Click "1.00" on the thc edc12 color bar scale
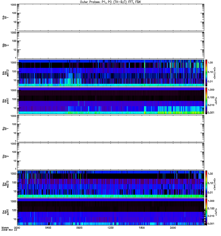221x236 pixels. pyautogui.click(x=210, y=174)
